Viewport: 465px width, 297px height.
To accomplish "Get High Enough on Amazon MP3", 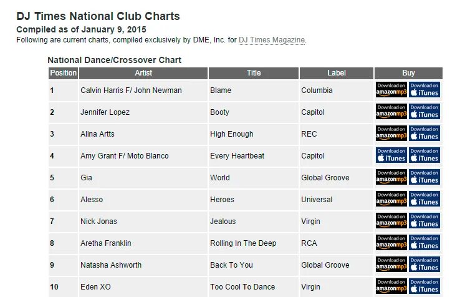I will 391,134.
